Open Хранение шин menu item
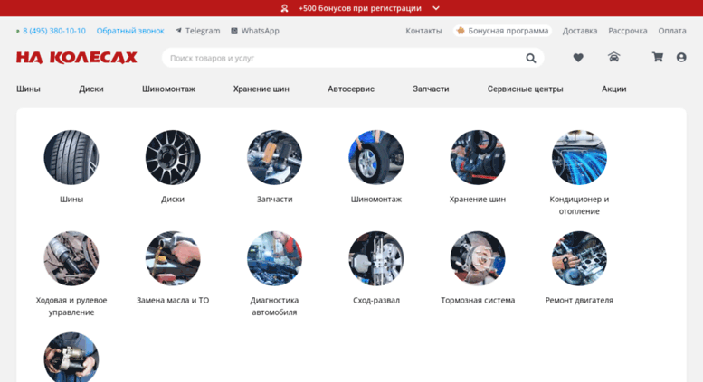703x382 pixels. [x=261, y=89]
